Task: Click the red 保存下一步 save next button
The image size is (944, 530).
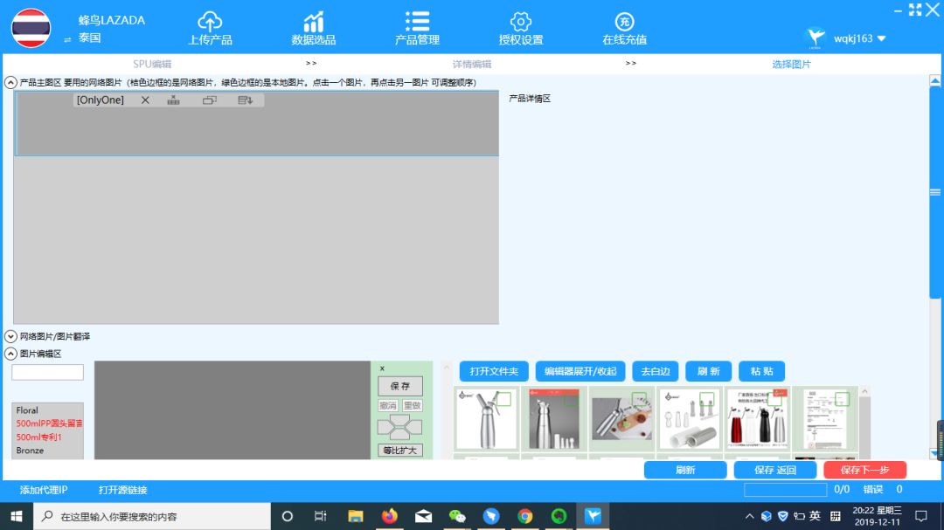Action: [x=865, y=469]
